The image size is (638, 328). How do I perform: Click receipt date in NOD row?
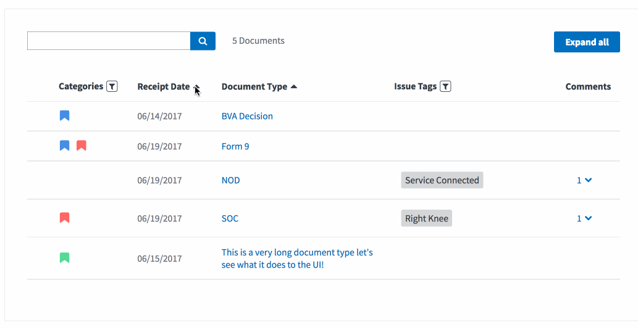point(159,180)
